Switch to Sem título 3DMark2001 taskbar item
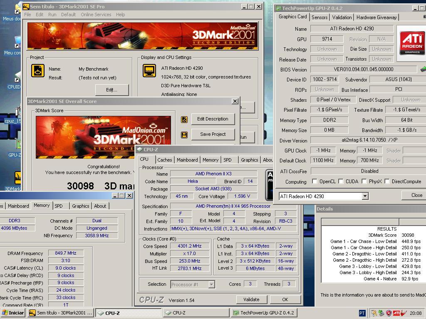The width and height of the screenshot is (426, 319). pyautogui.click(x=61, y=313)
